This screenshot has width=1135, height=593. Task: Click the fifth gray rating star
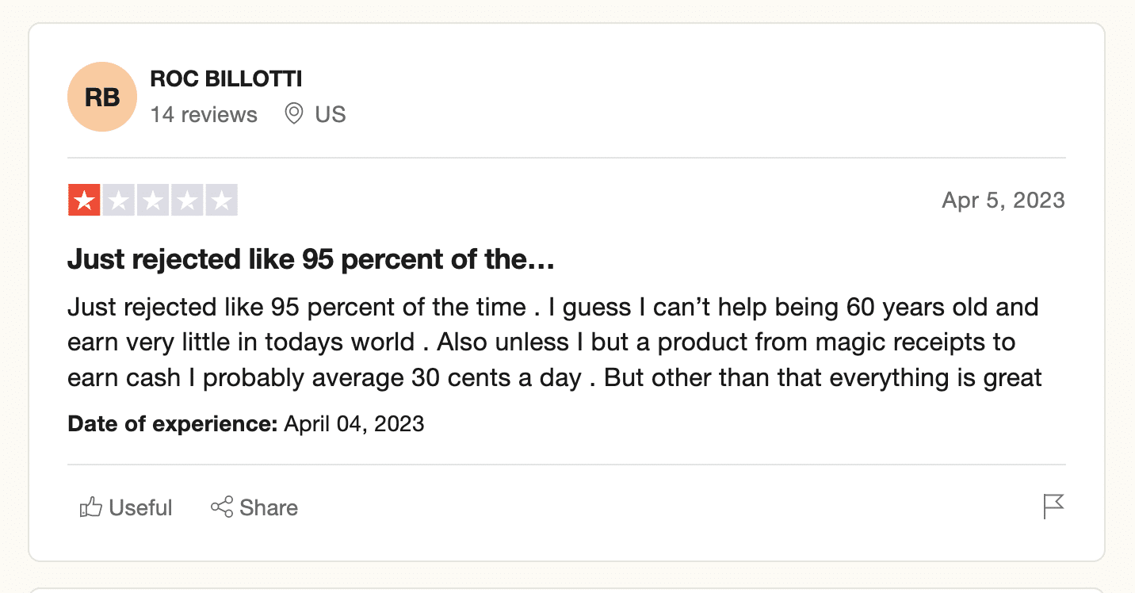(x=221, y=200)
